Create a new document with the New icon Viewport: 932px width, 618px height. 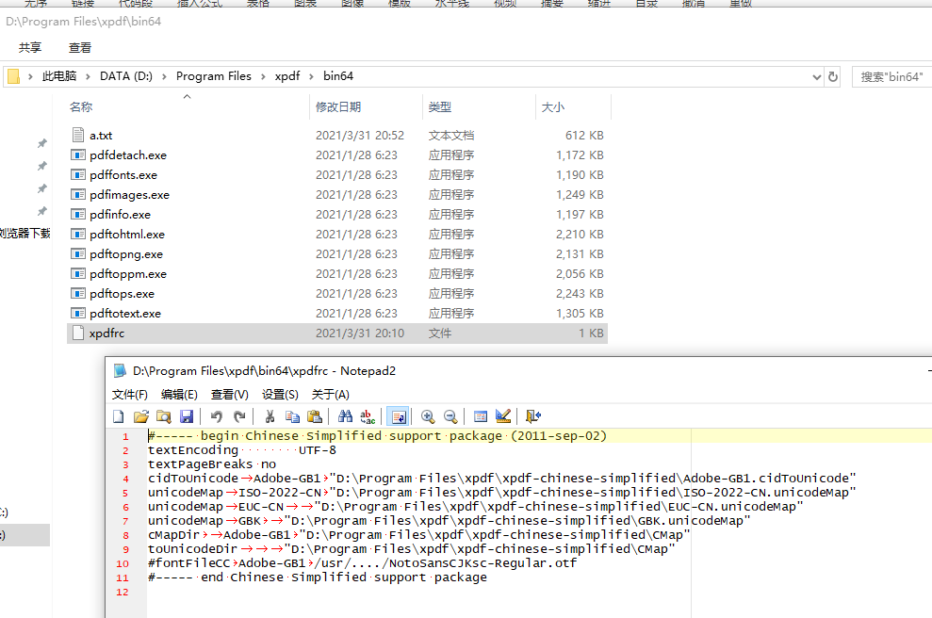point(118,415)
